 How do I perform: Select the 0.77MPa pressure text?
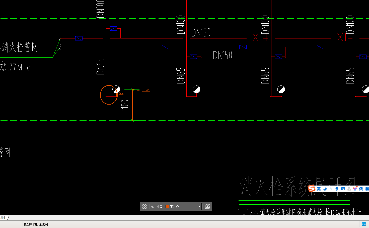pyautogui.click(x=17, y=67)
